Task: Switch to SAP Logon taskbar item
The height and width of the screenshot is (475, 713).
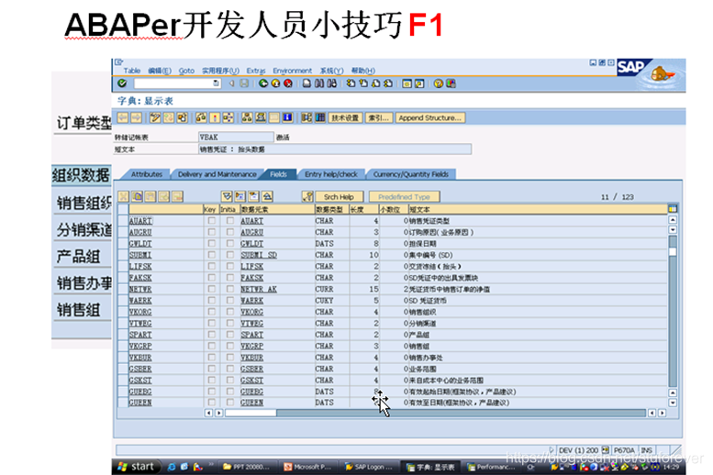Action: (x=369, y=467)
